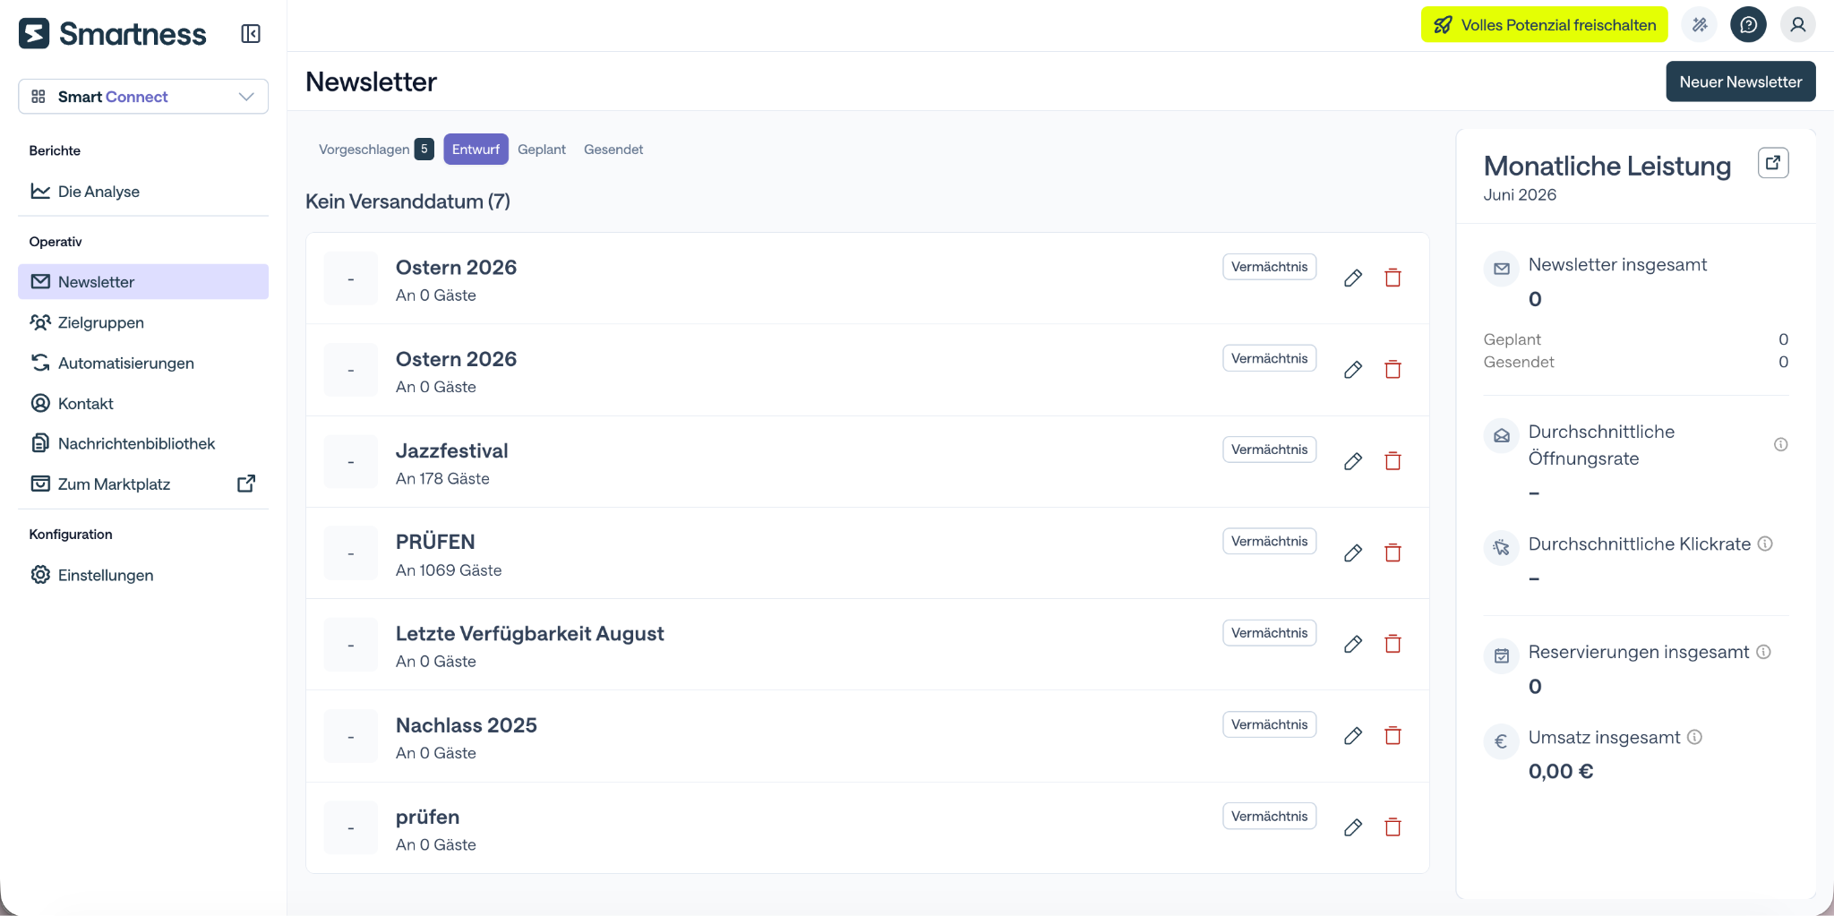Edit the PRÜFEN newsletter

coord(1353,553)
